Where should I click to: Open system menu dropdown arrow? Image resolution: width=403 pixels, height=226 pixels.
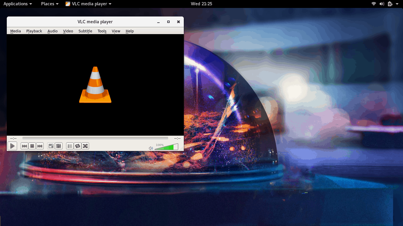397,4
